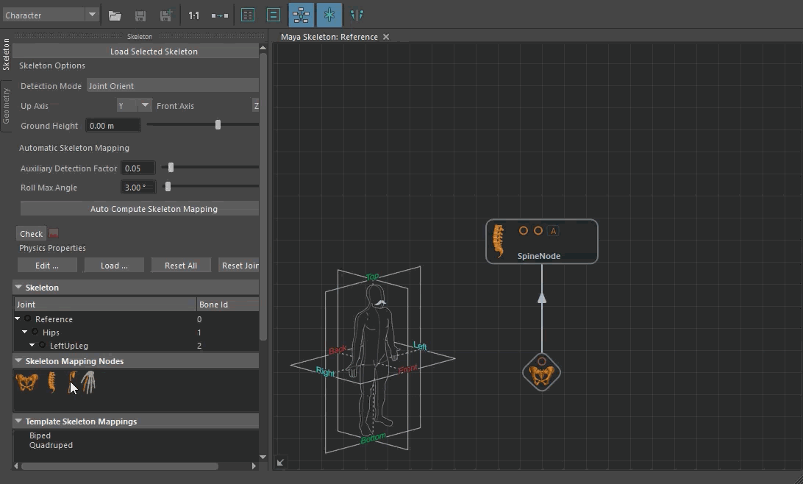The height and width of the screenshot is (484, 803).
Task: Select the pelvis mapping node icon
Action: point(26,382)
